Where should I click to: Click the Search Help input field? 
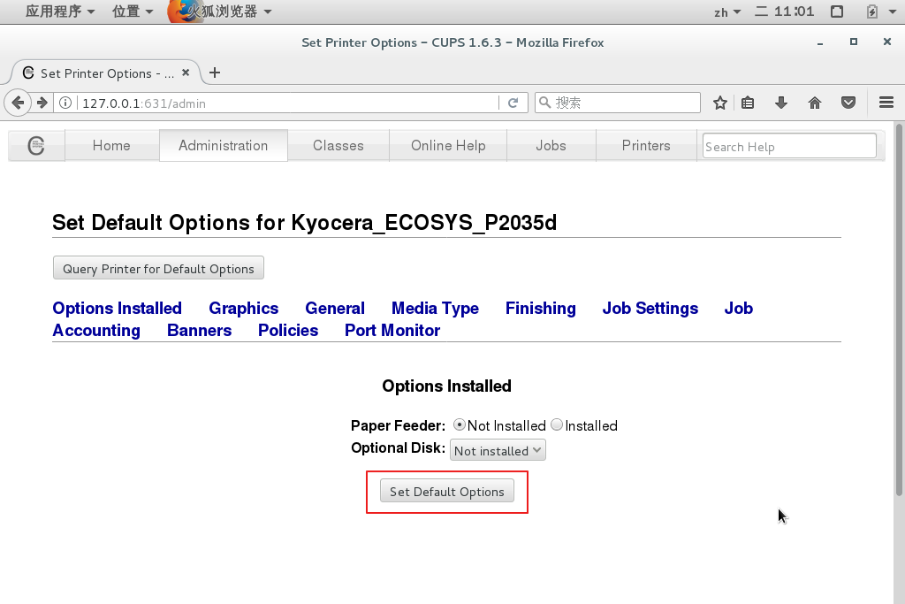click(788, 147)
